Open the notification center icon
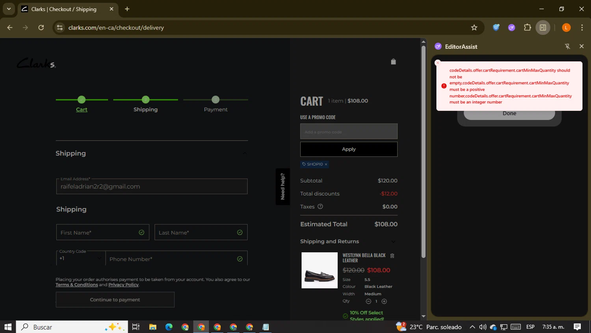Viewport: 591px width, 333px height. (x=577, y=327)
